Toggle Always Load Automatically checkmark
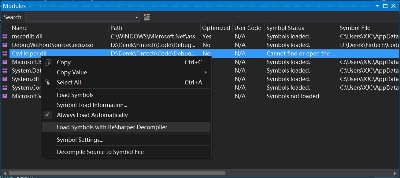 click(47, 115)
